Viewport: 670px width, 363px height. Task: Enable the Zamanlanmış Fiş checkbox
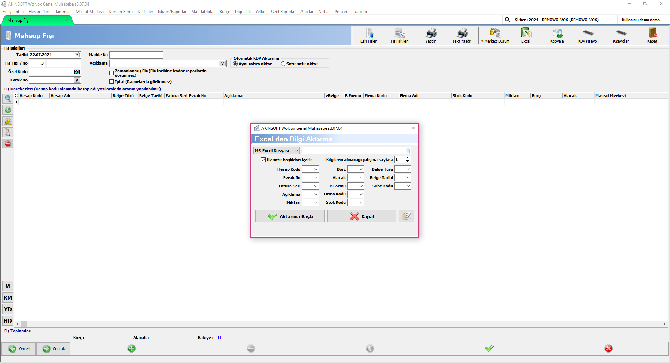(x=112, y=73)
